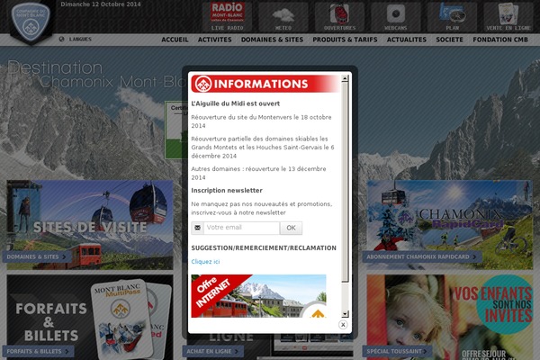Click the popup vertical scrollbar thumb
This screenshot has width=540, height=360.
(345, 182)
